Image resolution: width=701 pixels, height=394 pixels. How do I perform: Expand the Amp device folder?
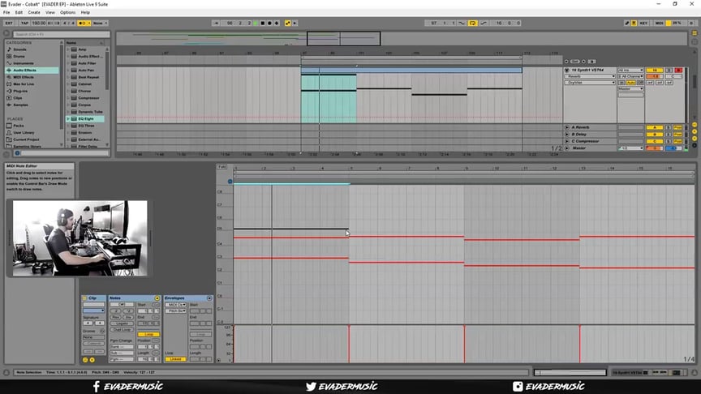[x=68, y=49]
